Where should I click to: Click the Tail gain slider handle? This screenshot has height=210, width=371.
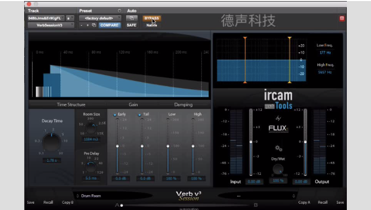point(142,146)
